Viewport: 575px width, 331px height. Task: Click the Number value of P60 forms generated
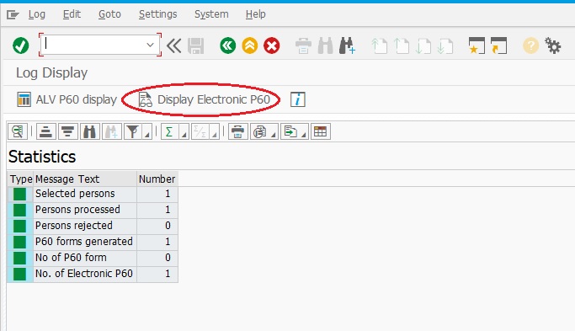[157, 242]
